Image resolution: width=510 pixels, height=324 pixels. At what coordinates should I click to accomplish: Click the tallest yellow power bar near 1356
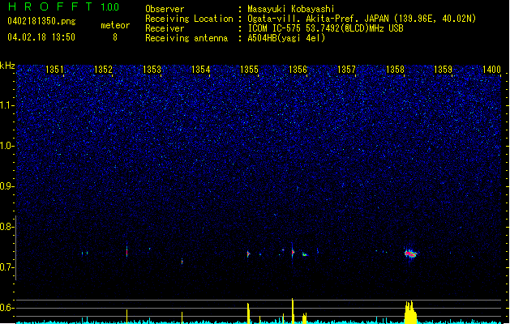click(293, 311)
